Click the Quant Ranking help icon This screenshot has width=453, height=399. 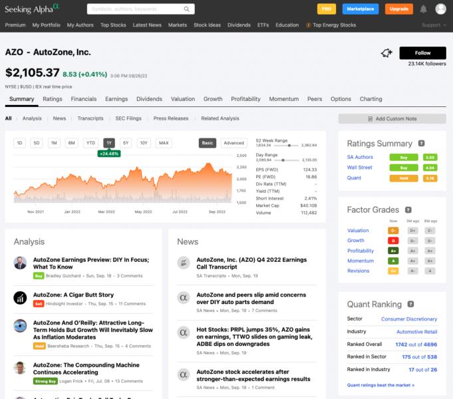coord(410,304)
